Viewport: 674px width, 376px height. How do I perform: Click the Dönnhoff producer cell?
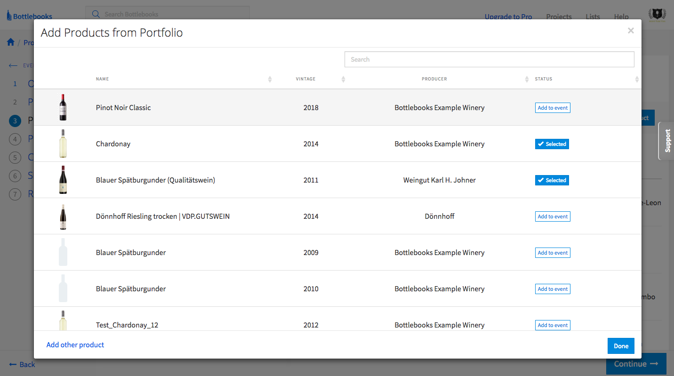440,216
